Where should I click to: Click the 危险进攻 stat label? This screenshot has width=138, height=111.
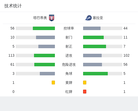(69, 65)
